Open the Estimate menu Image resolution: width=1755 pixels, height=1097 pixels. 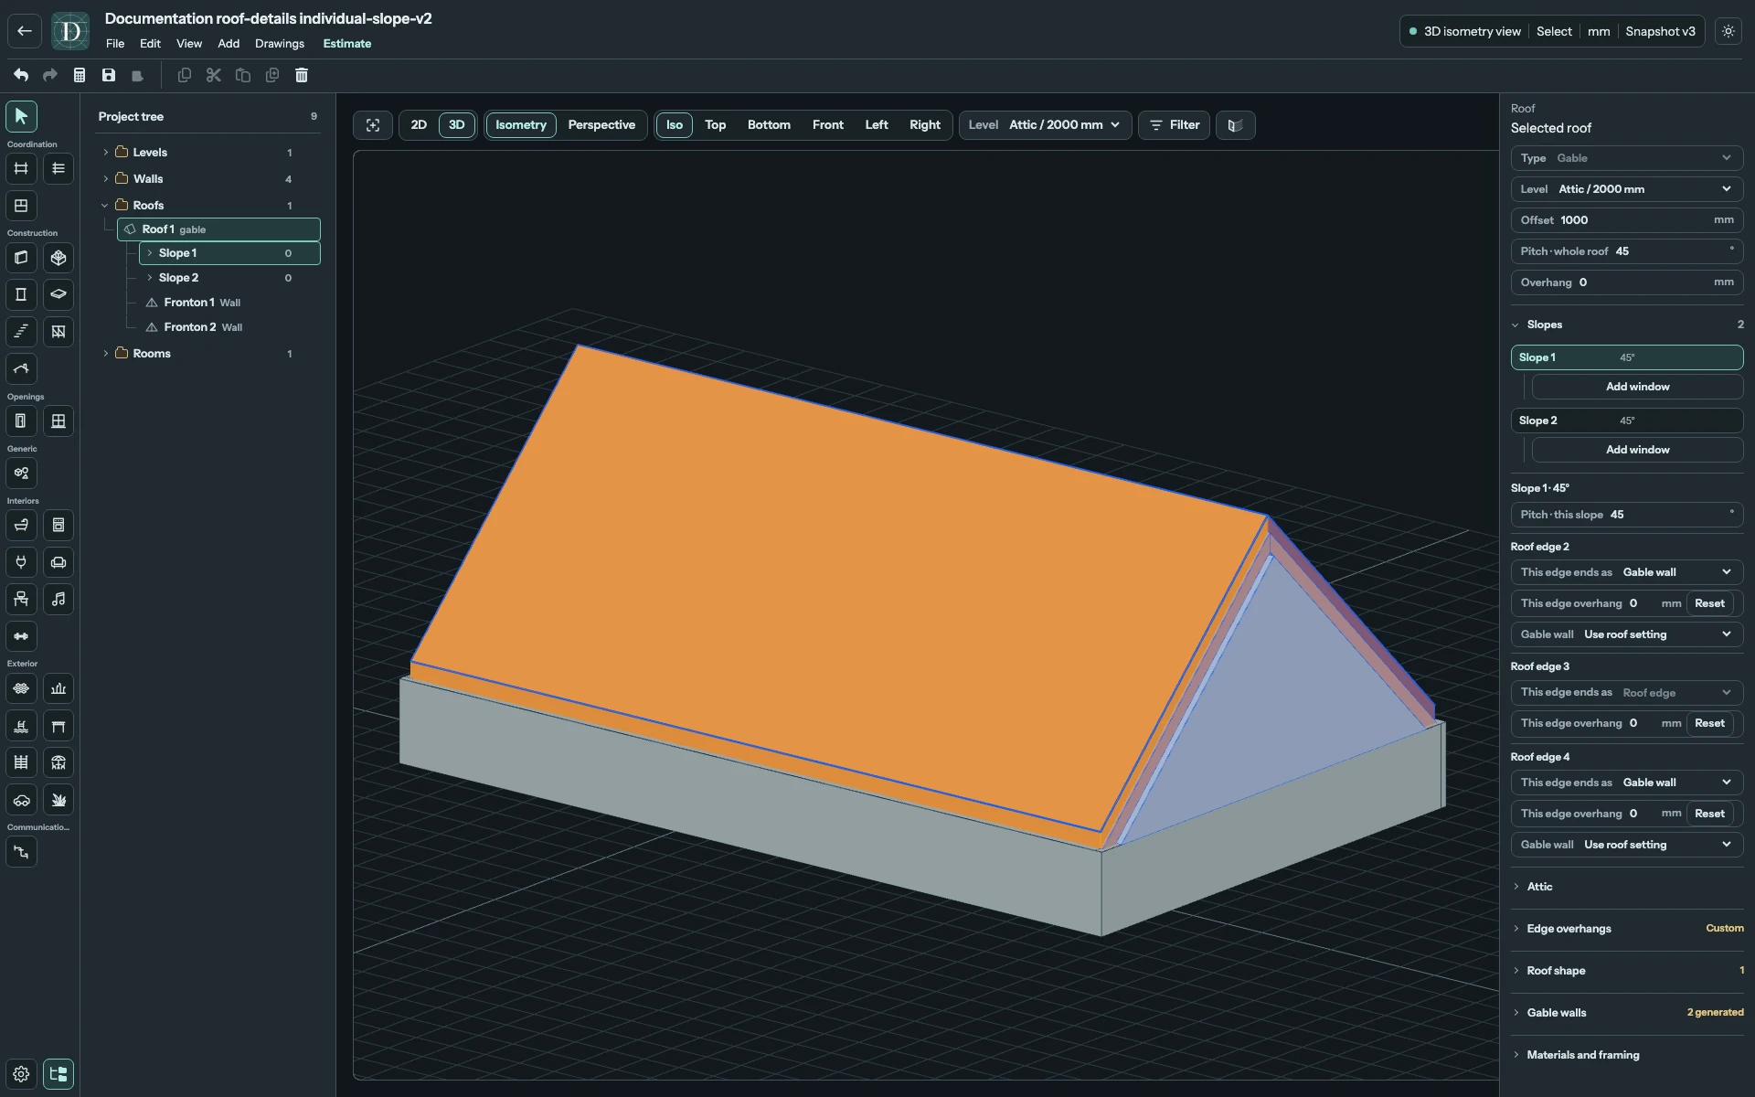click(347, 44)
